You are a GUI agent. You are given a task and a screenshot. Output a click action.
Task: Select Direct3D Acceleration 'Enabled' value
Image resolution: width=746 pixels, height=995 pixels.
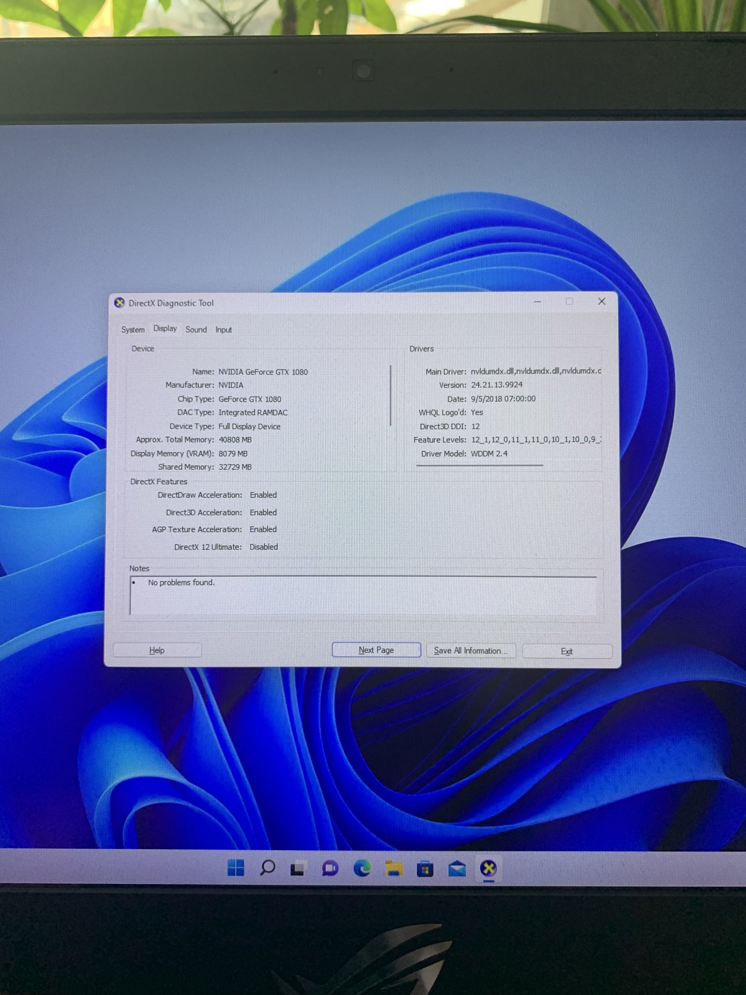pos(263,513)
